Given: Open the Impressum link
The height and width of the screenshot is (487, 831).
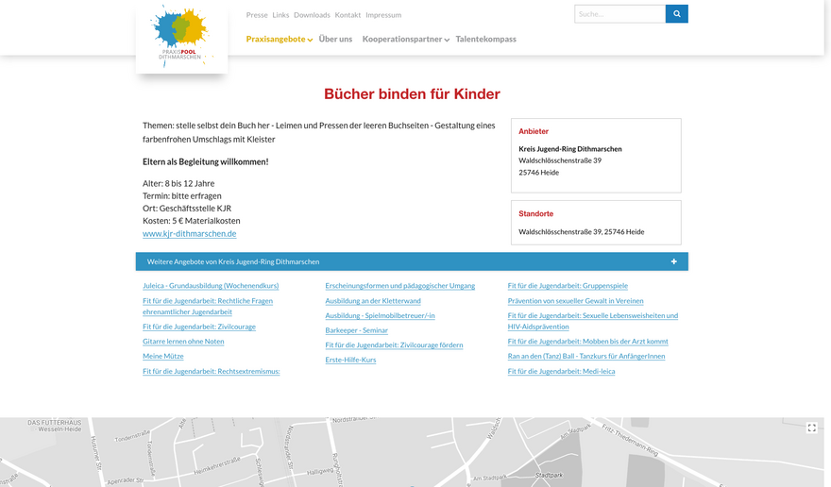Looking at the screenshot, I should click(x=383, y=15).
